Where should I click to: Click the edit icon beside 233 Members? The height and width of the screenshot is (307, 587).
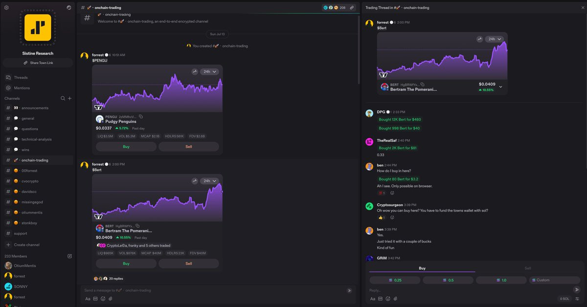tap(69, 256)
